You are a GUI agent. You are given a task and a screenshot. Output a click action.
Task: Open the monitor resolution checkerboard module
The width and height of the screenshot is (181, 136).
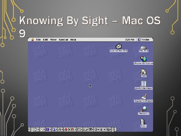click(x=80, y=129)
